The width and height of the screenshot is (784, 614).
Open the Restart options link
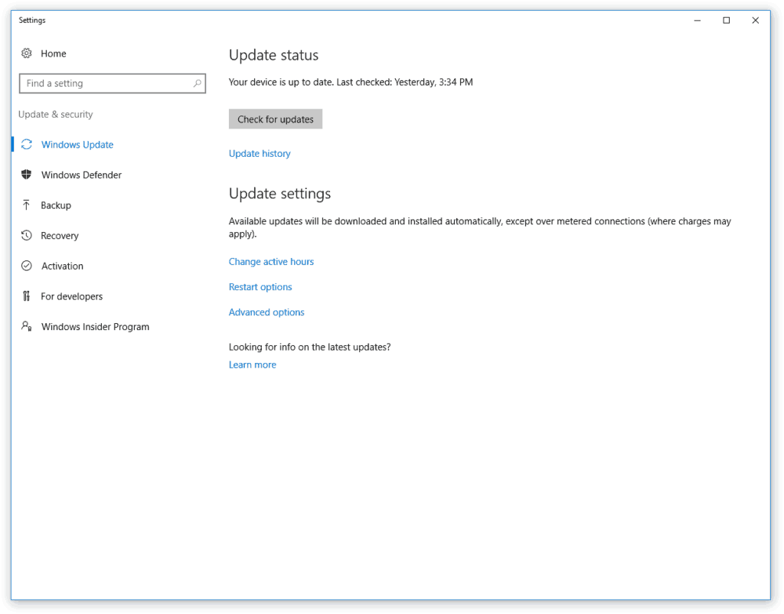[260, 287]
